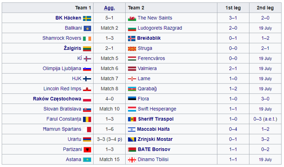Open the Shamrock Rovers team link
Screen dimensions: 284x167
(x=62, y=38)
